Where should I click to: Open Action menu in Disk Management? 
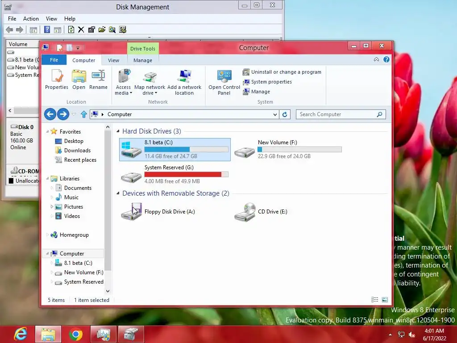click(x=31, y=19)
